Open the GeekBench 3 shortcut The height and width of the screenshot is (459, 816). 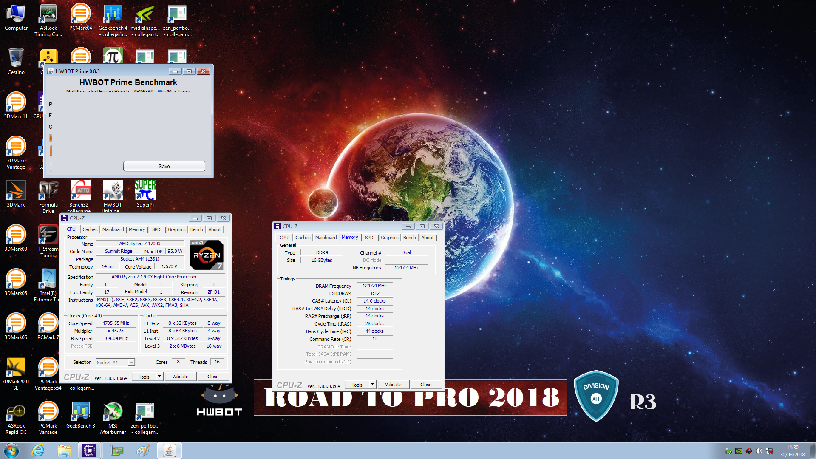click(81, 416)
